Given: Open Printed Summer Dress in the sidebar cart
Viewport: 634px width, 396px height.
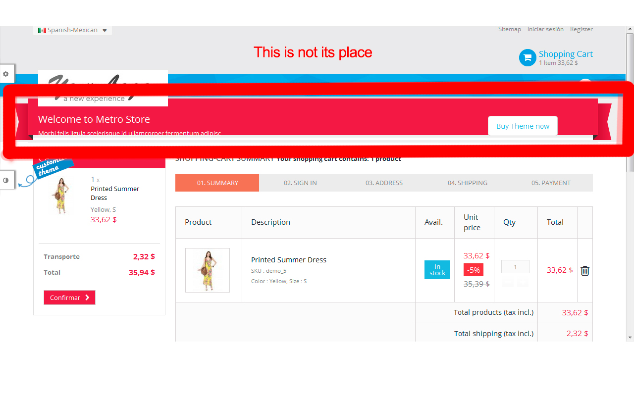Looking at the screenshot, I should point(115,193).
